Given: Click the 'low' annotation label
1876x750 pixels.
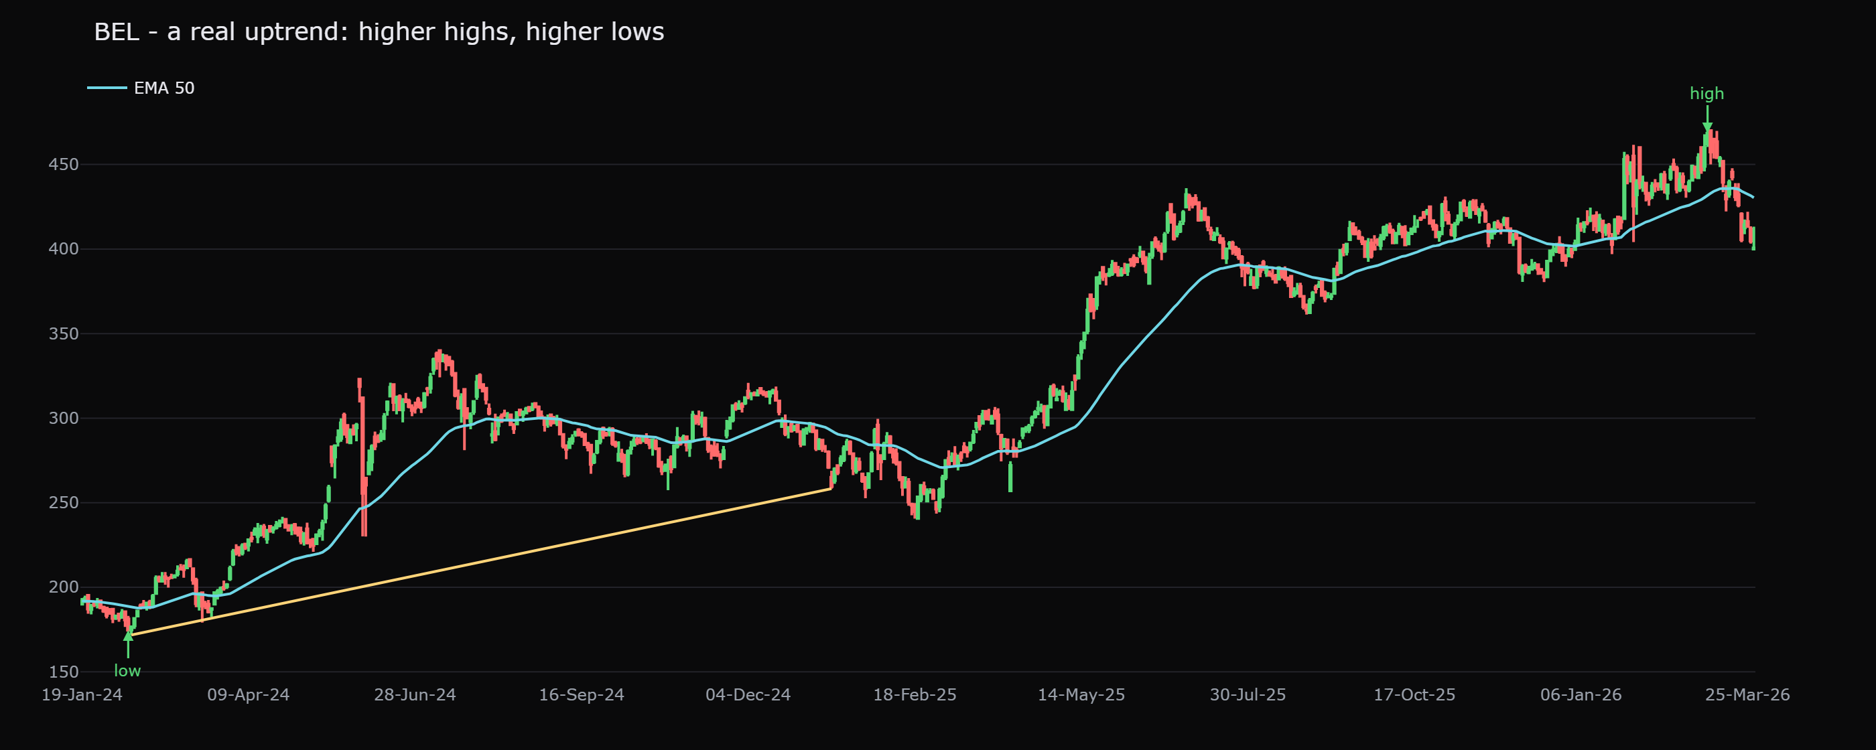Looking at the screenshot, I should pos(127,670).
